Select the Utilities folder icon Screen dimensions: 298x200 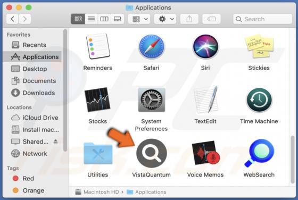[98, 154]
